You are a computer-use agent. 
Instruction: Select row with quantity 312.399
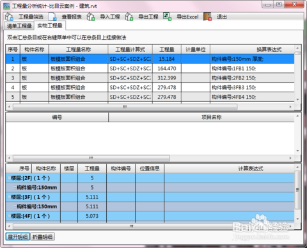click(150, 78)
